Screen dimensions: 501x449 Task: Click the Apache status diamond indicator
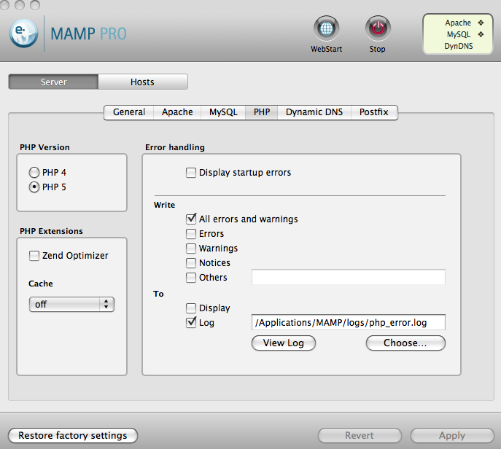pyautogui.click(x=481, y=23)
